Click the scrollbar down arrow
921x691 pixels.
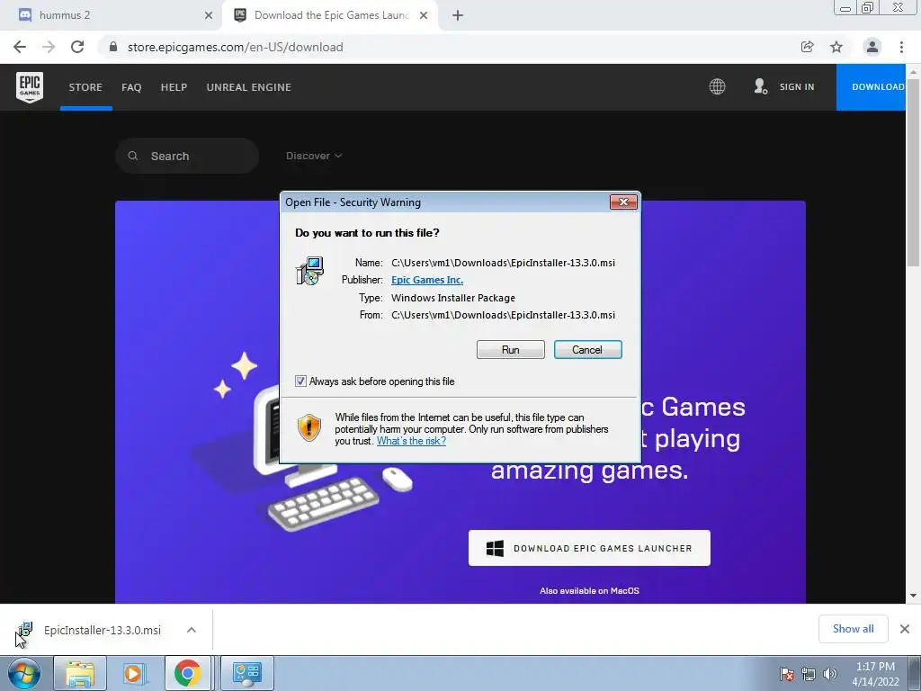[914, 596]
